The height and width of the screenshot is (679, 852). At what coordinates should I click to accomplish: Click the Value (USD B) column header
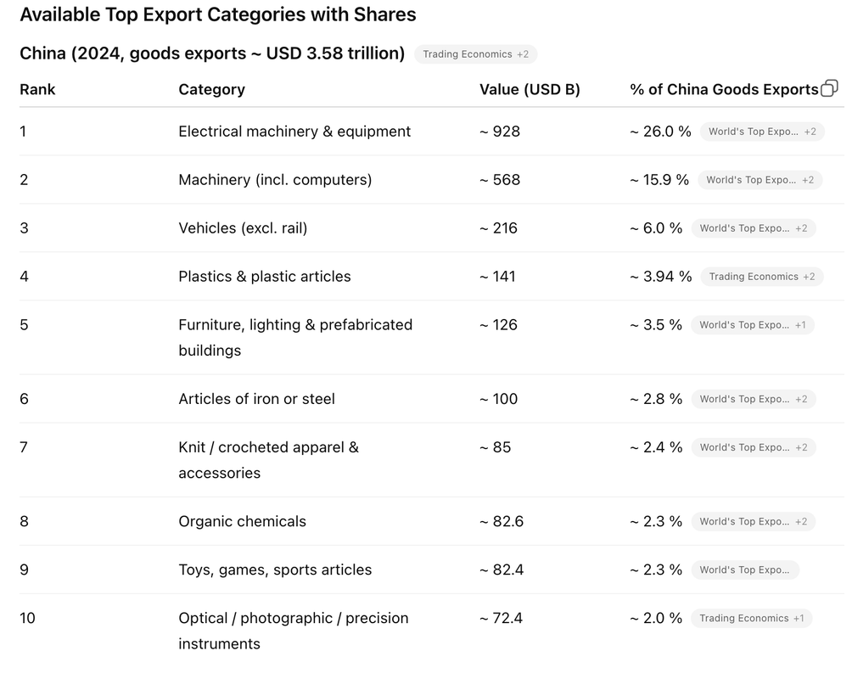[530, 89]
